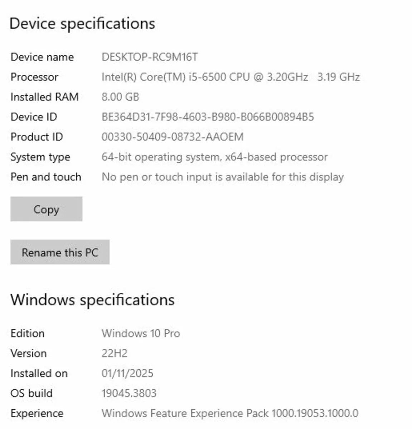Click the Copy button
Screen dimensions: 412x429
46,209
